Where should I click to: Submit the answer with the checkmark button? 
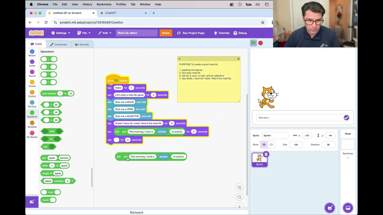click(x=346, y=118)
